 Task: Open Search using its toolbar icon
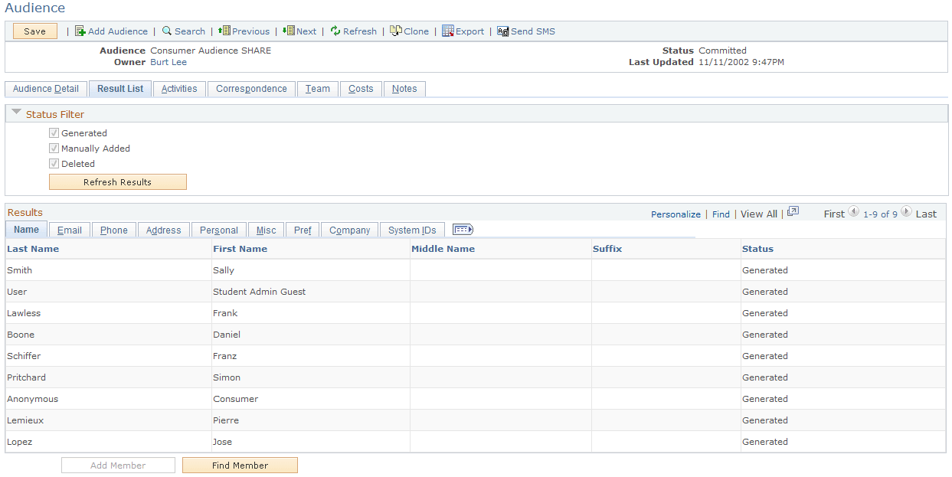165,31
